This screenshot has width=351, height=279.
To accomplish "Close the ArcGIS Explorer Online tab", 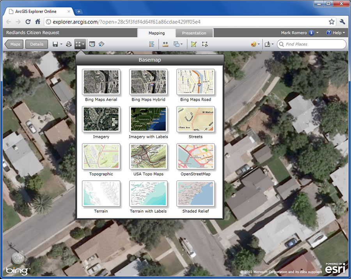I will pyautogui.click(x=69, y=11).
